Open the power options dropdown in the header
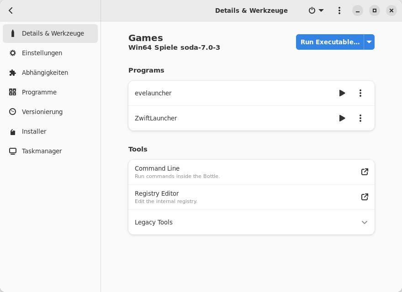Screen dimensions: 402x292 [316, 10]
